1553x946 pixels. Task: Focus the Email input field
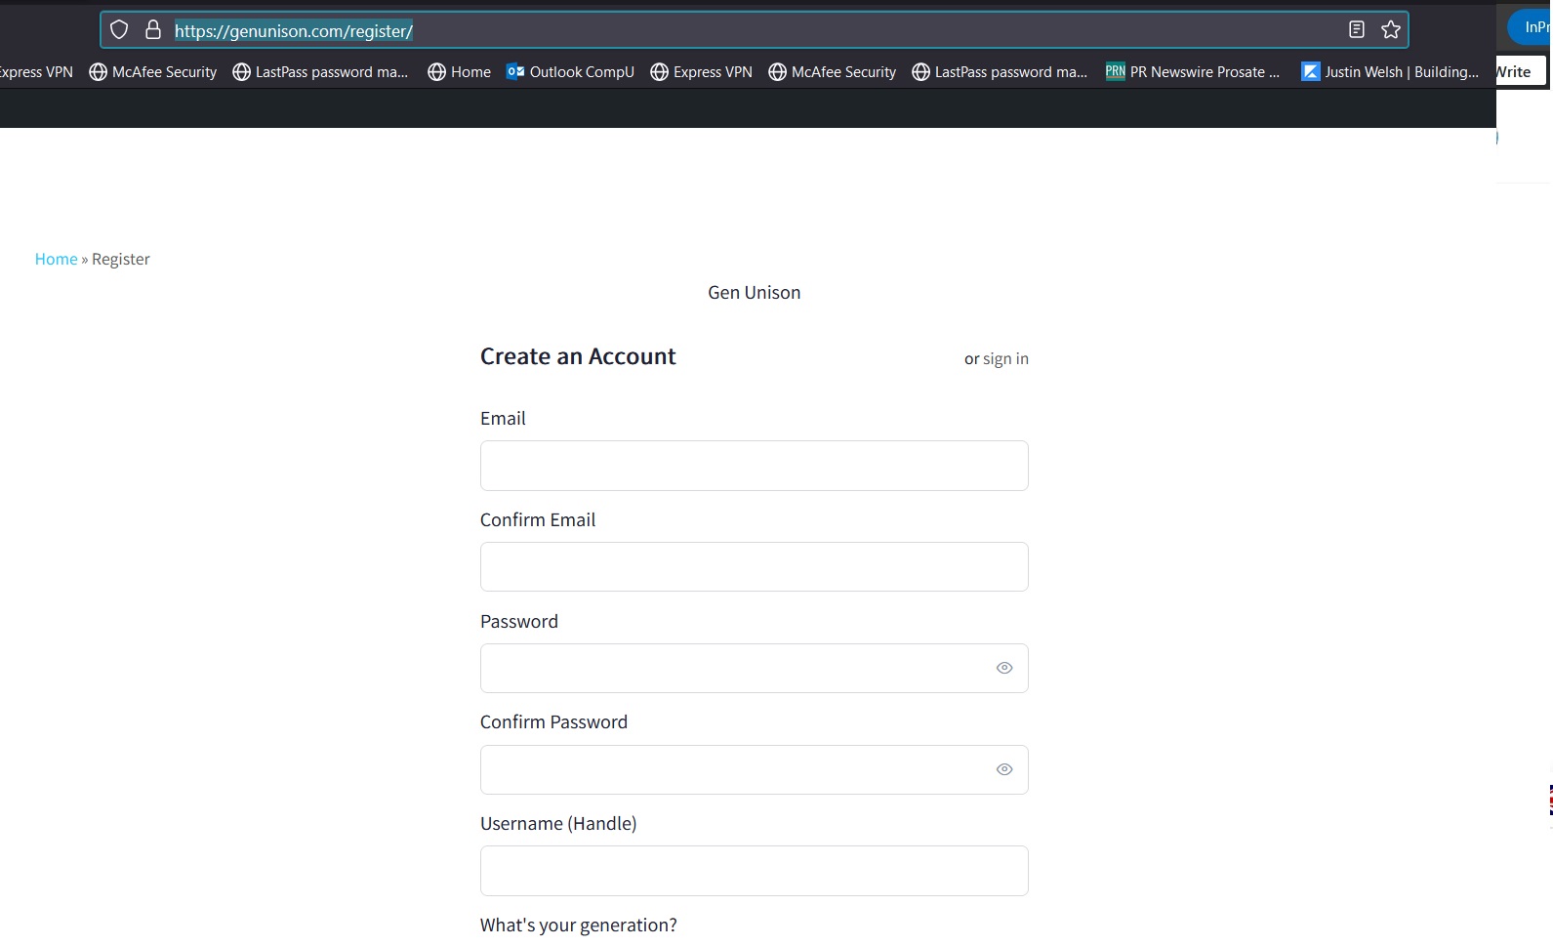pyautogui.click(x=754, y=466)
